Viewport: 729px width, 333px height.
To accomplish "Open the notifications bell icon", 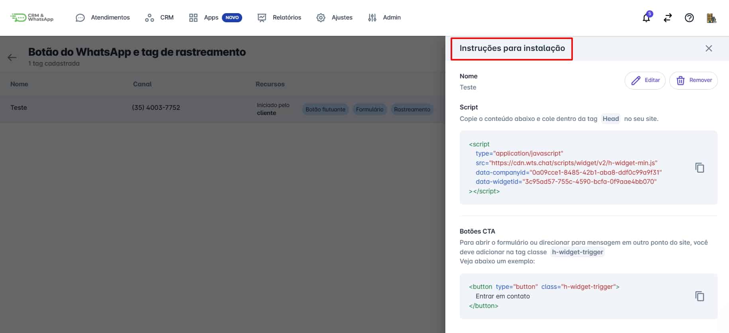I will point(647,18).
